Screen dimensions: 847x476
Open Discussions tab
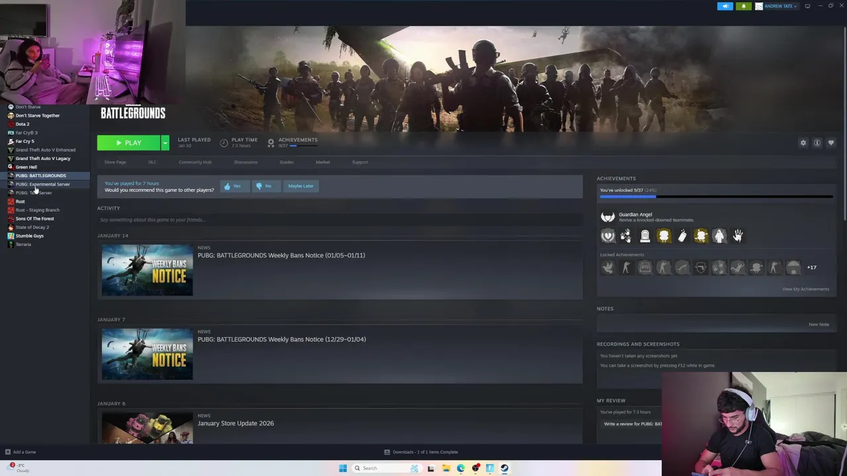click(x=245, y=162)
